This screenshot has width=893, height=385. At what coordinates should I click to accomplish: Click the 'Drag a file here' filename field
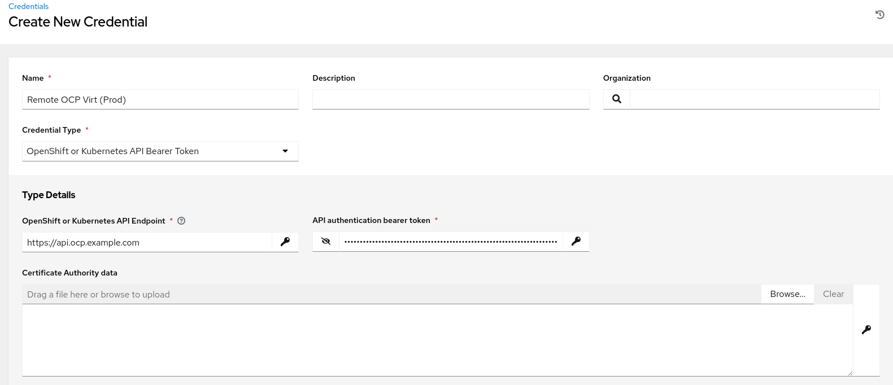(x=391, y=294)
